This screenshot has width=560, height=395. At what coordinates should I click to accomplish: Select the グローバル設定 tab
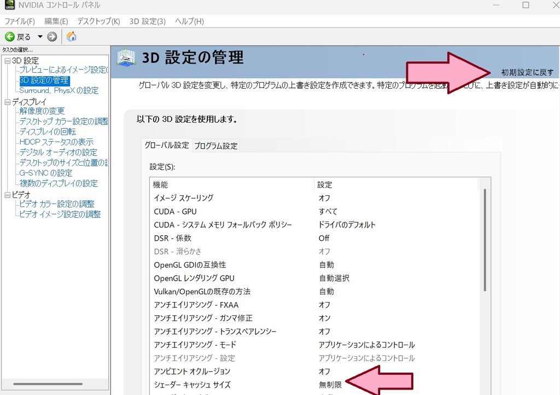[x=166, y=145]
